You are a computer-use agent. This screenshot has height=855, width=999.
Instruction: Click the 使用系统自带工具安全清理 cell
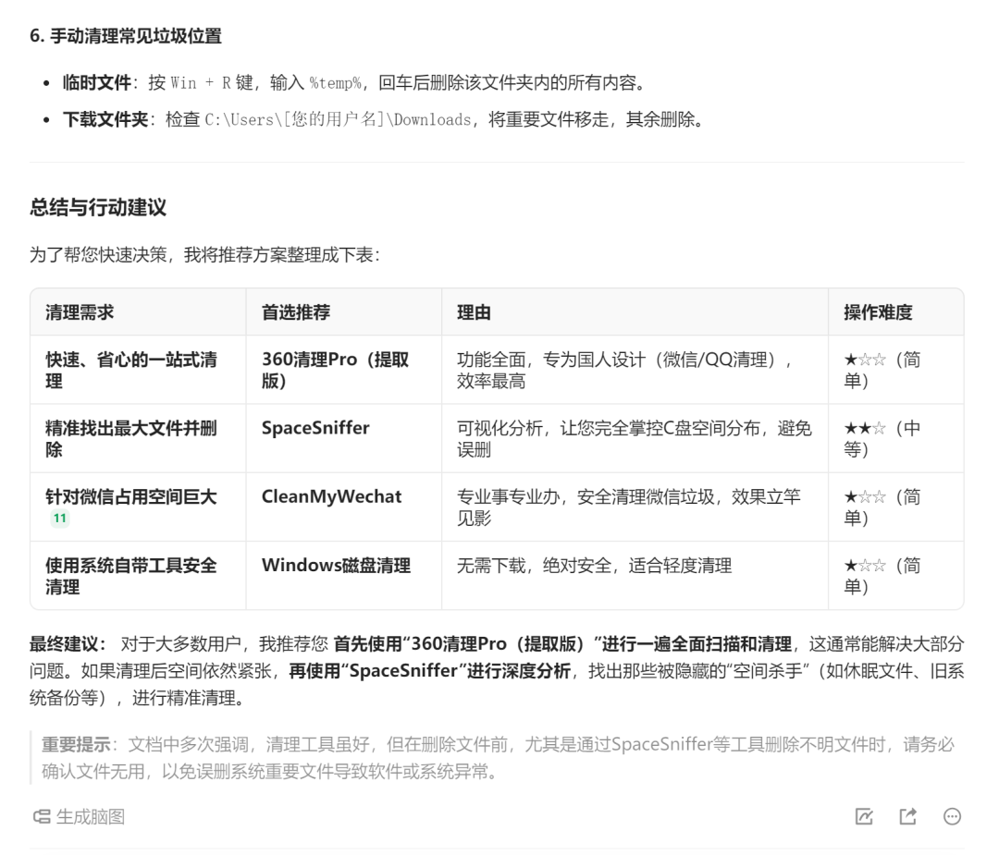(138, 576)
